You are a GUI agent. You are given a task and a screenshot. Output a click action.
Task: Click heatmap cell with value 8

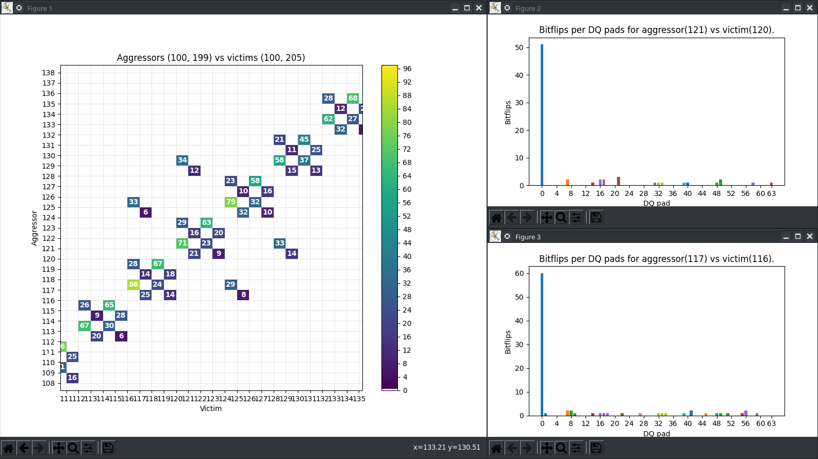coord(243,294)
